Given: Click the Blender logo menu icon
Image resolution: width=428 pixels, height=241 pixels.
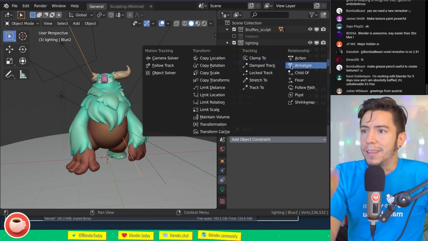Looking at the screenshot, I should click(6, 6).
